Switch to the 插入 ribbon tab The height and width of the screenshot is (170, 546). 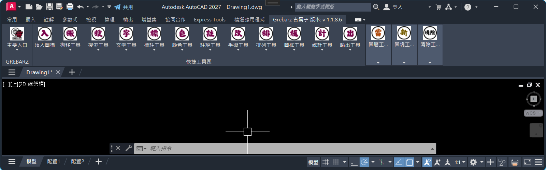pos(30,20)
